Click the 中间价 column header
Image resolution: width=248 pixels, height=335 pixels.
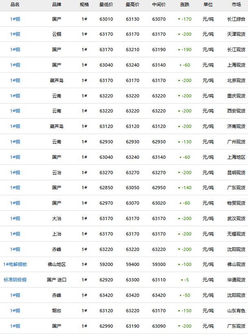point(159,4)
